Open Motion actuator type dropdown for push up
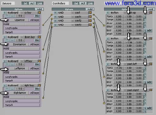The height and width of the screenshot is (115, 156). pos(118,13)
